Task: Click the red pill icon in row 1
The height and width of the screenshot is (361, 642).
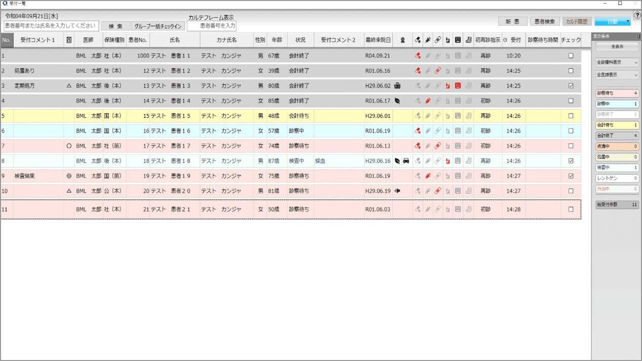Action: click(418, 56)
